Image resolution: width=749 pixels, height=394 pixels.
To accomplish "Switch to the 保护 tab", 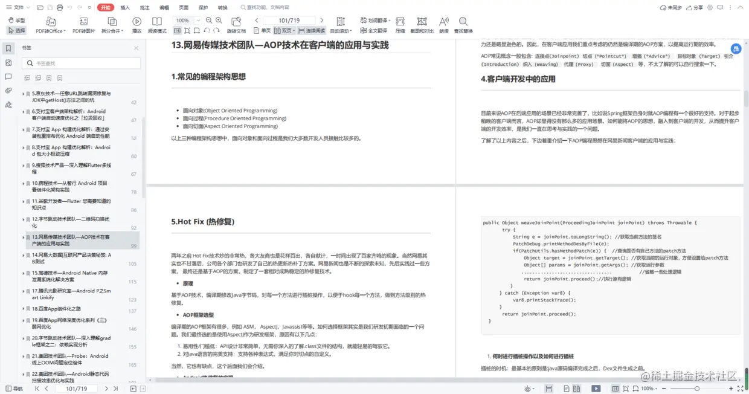I will tap(203, 7).
